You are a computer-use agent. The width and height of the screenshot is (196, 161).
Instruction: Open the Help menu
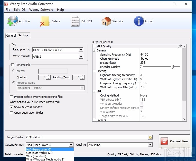coord(60,10)
